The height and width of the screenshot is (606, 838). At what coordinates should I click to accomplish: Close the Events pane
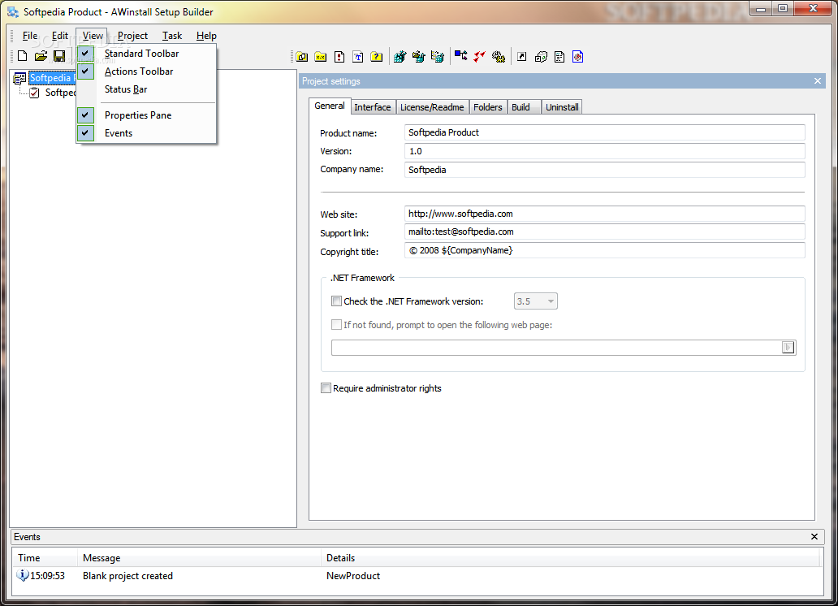814,536
